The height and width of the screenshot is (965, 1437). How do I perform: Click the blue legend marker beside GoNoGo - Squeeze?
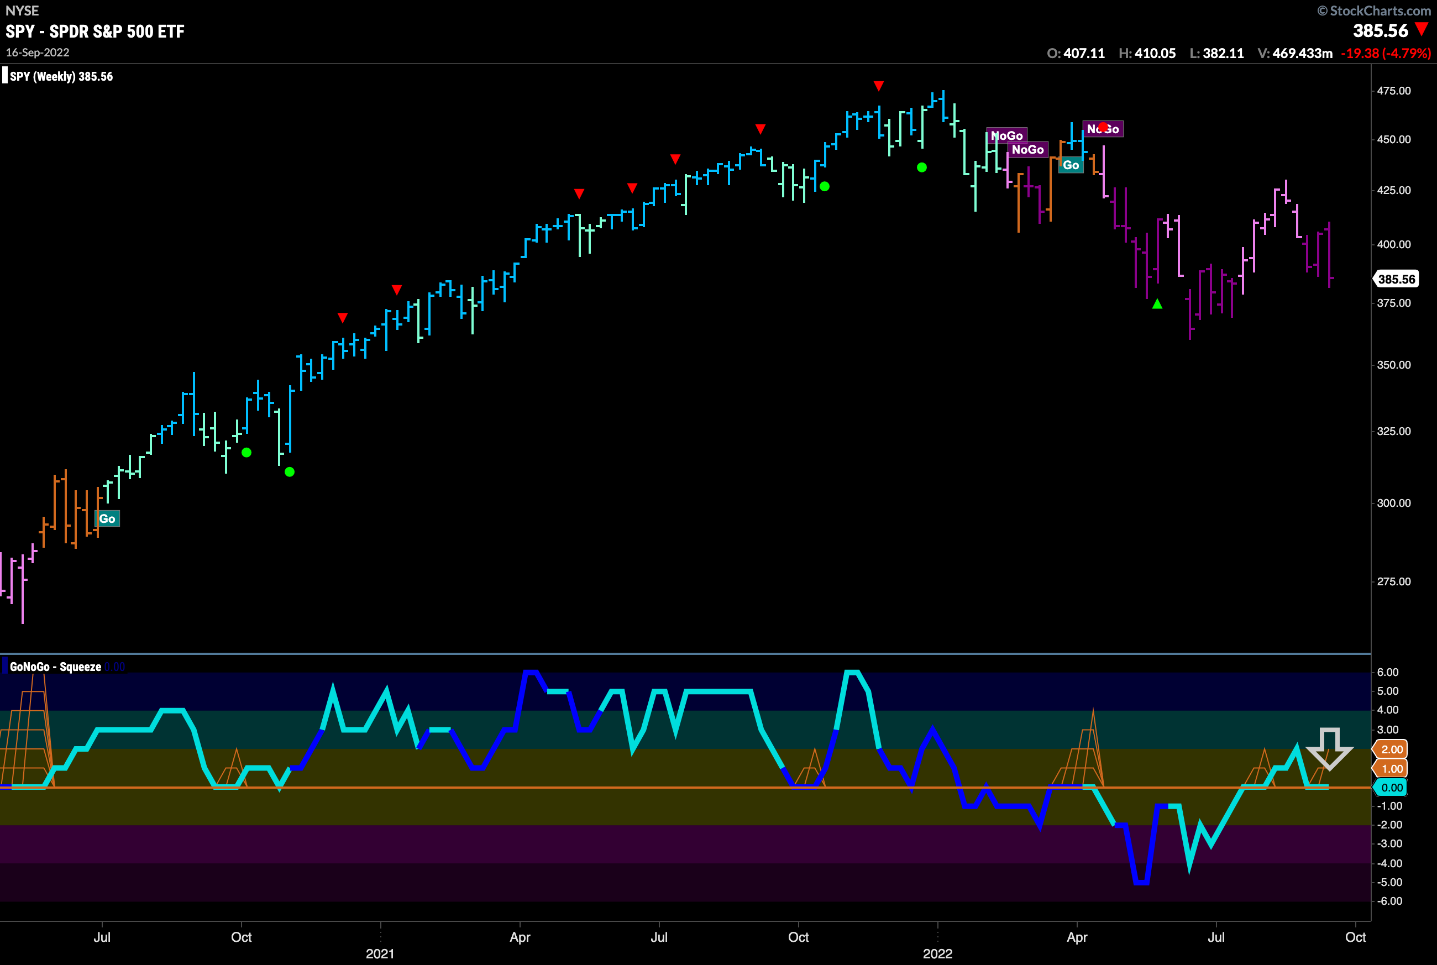[x=5, y=667]
